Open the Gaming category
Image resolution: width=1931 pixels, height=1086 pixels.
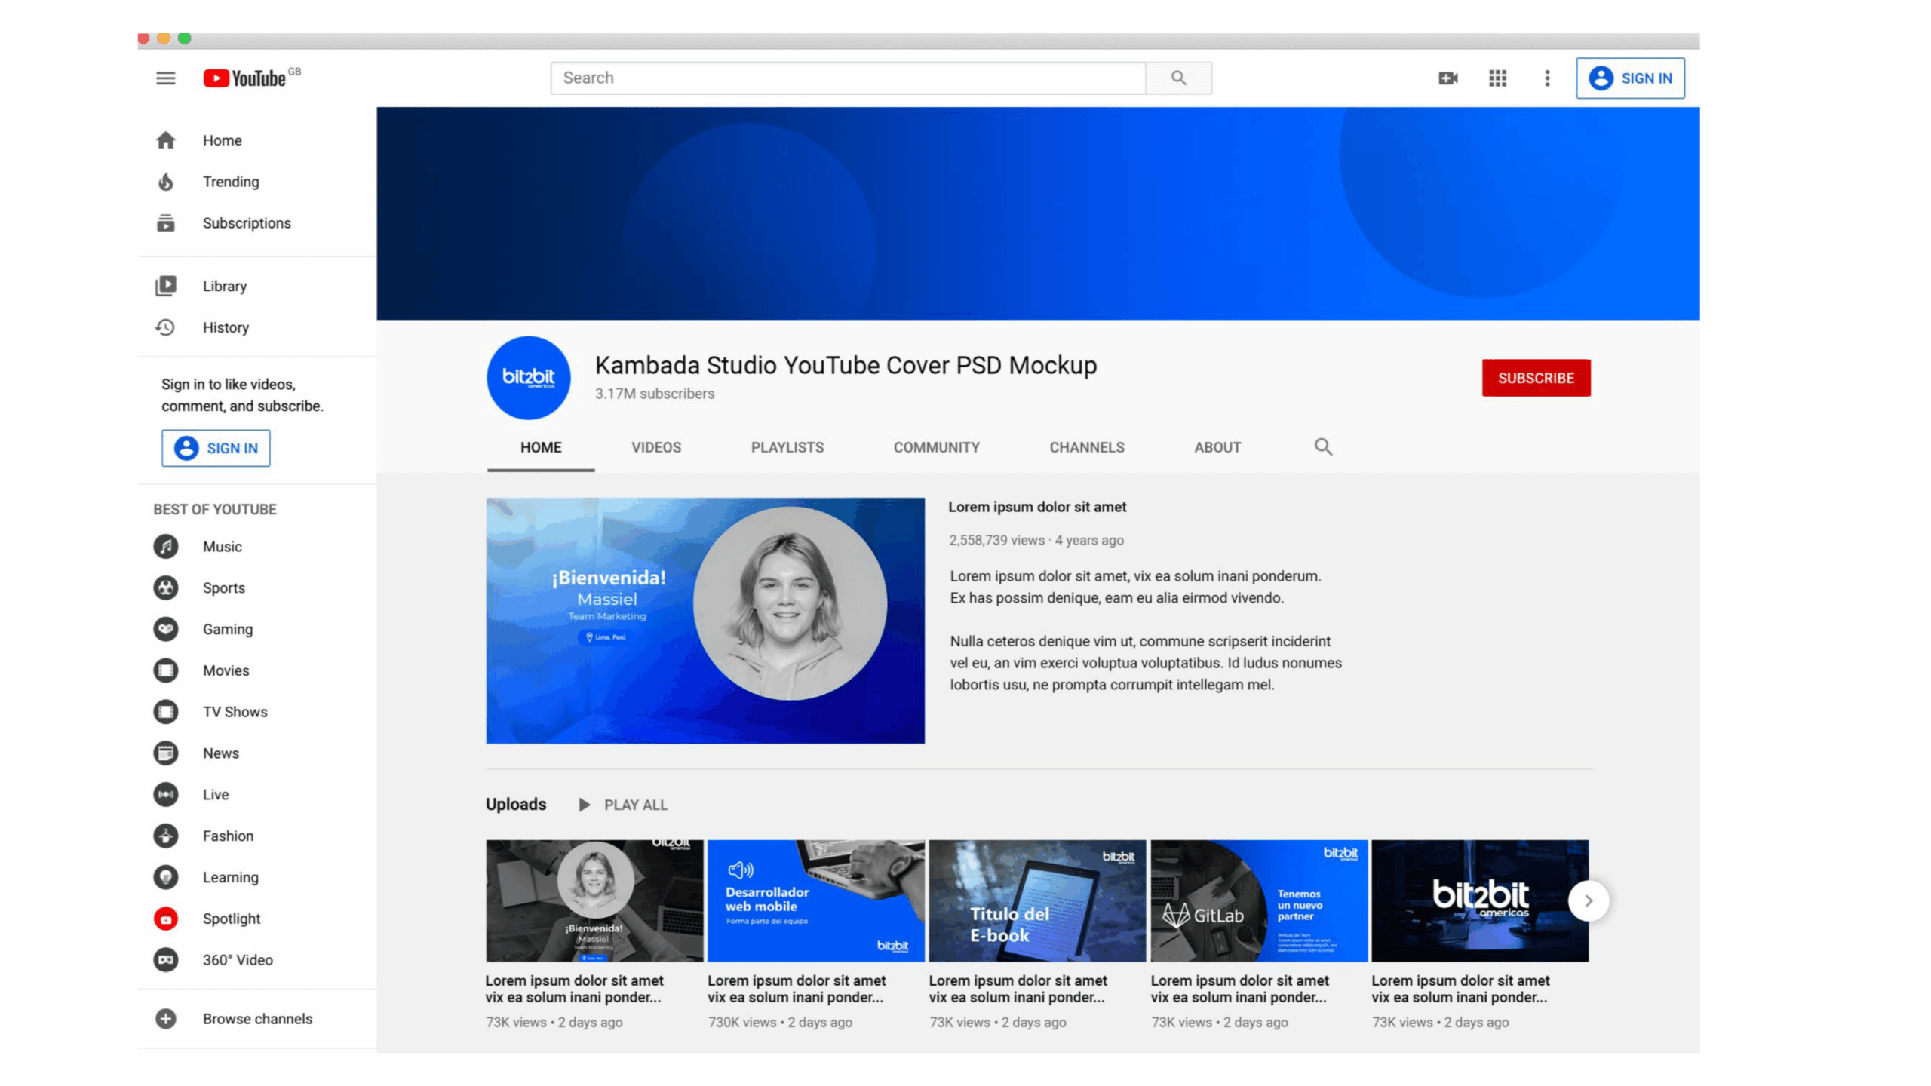pos(227,629)
